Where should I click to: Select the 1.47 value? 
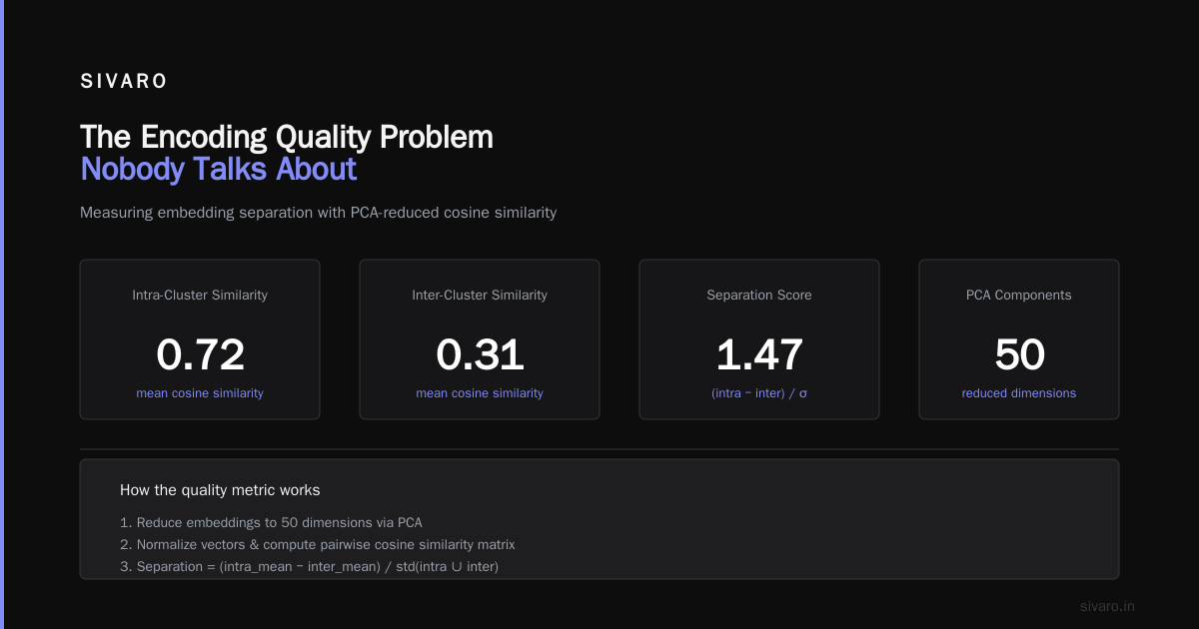coord(759,355)
